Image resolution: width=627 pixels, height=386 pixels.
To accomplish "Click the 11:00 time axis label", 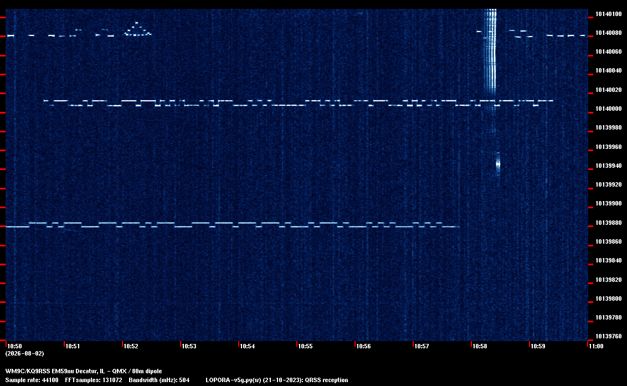I will pyautogui.click(x=596, y=346).
